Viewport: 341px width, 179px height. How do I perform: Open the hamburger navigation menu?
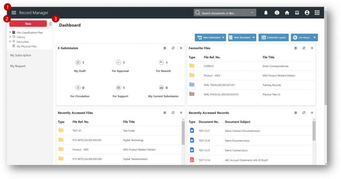(14, 13)
